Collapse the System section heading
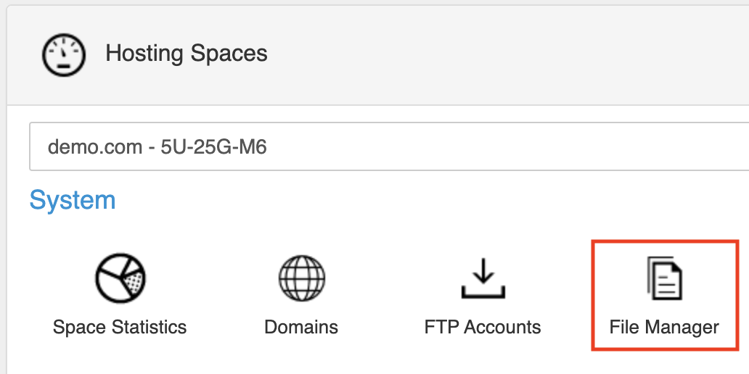The image size is (749, 374). [x=73, y=199]
